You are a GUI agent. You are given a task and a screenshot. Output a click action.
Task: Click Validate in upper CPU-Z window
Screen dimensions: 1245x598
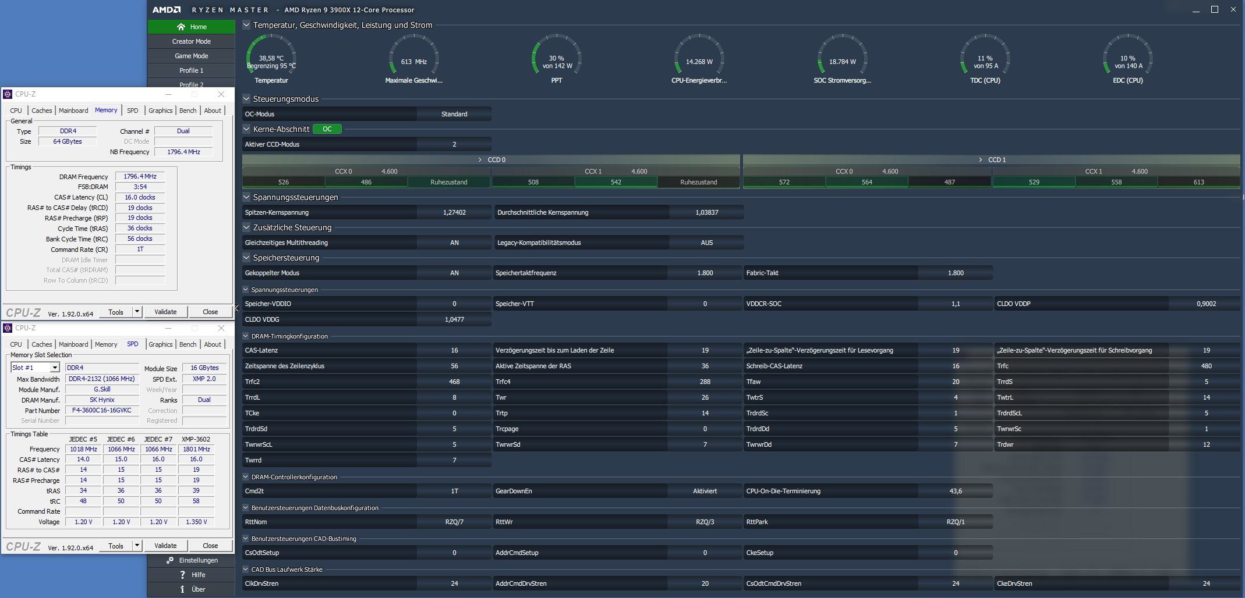click(165, 312)
